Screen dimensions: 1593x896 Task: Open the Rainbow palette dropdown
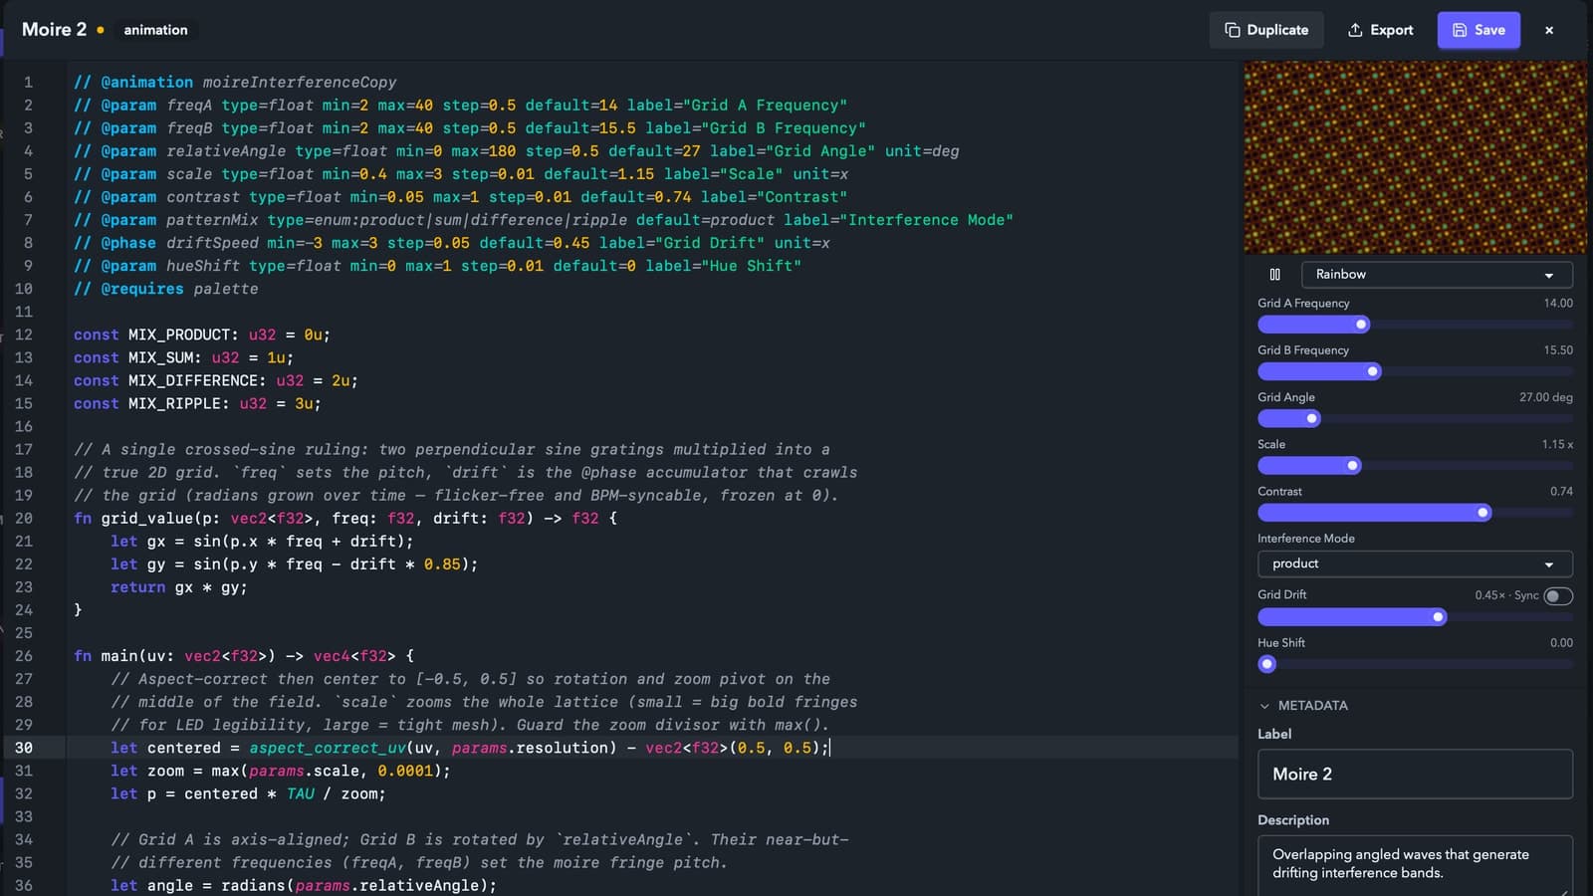1436,274
